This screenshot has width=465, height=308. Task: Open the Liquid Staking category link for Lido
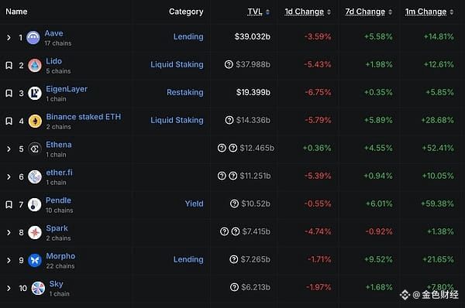[x=177, y=64]
